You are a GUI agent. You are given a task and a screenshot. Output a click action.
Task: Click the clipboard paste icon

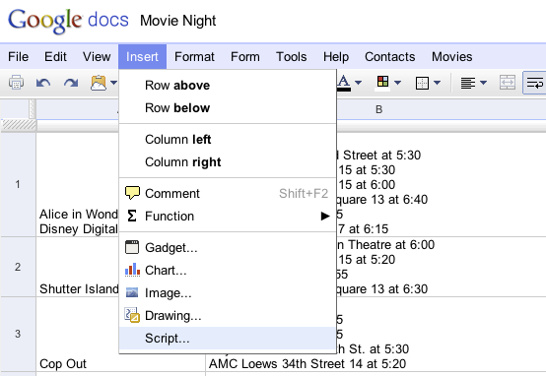(99, 83)
